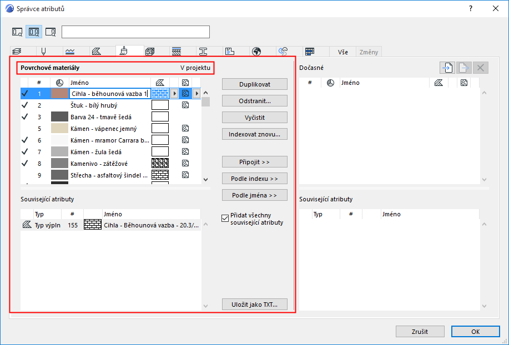Toggle the checkmark on row 2 Štuk
Screen dimensions: 509x345
[x=24, y=105]
